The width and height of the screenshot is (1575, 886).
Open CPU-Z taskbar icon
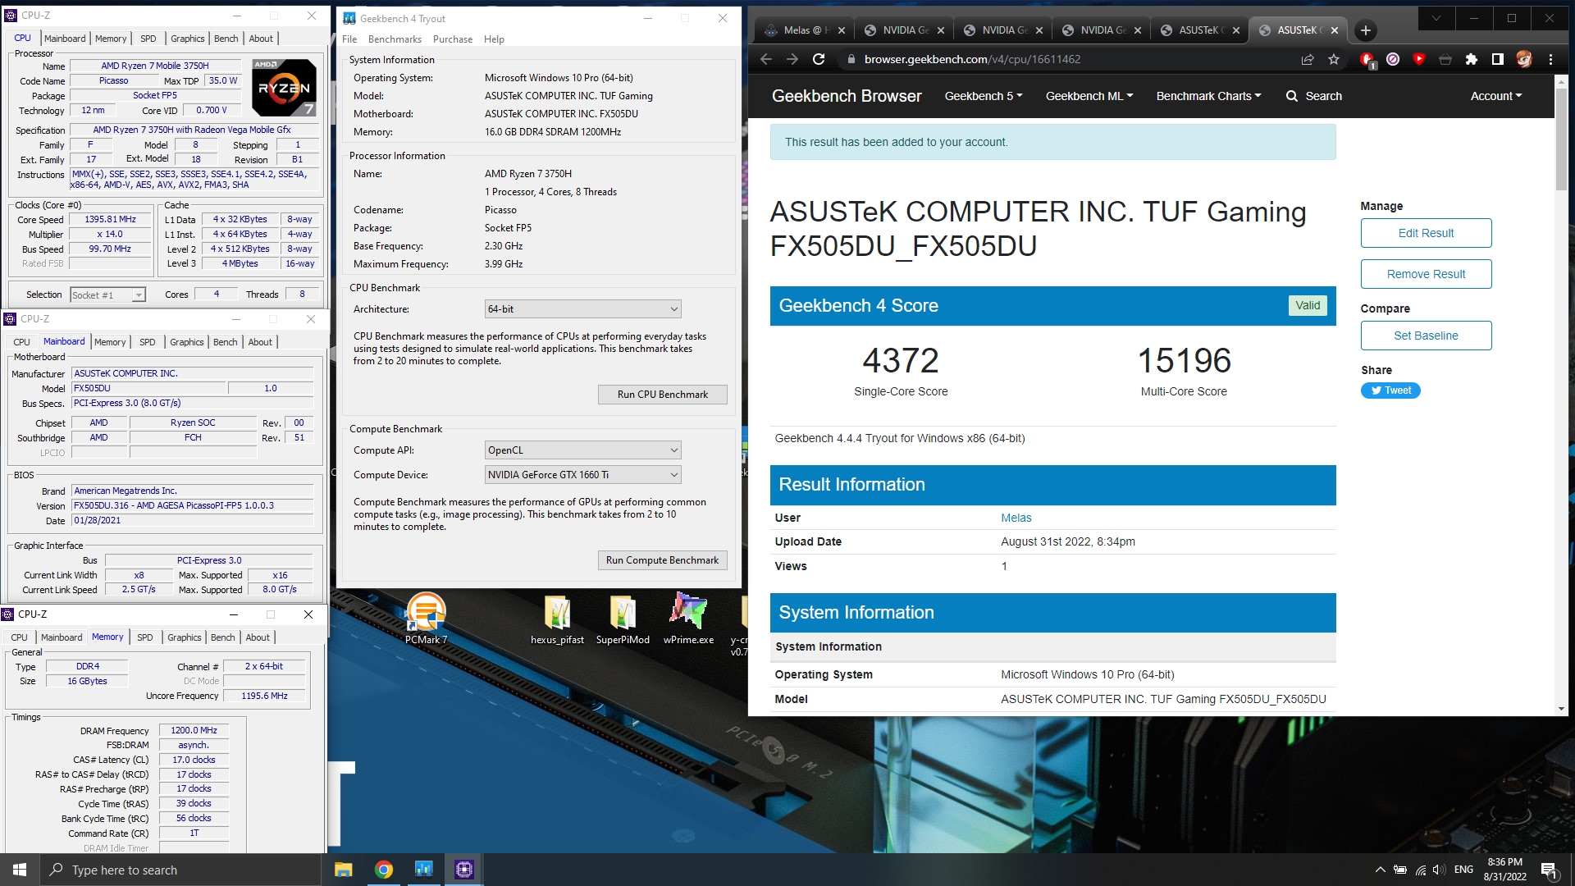click(x=464, y=870)
